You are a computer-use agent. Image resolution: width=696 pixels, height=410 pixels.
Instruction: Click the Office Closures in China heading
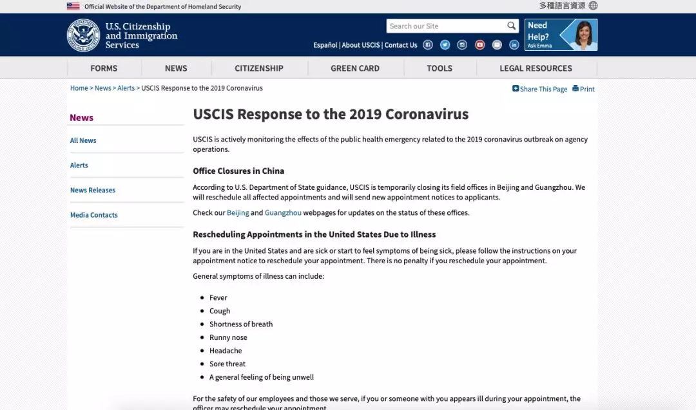pos(238,171)
